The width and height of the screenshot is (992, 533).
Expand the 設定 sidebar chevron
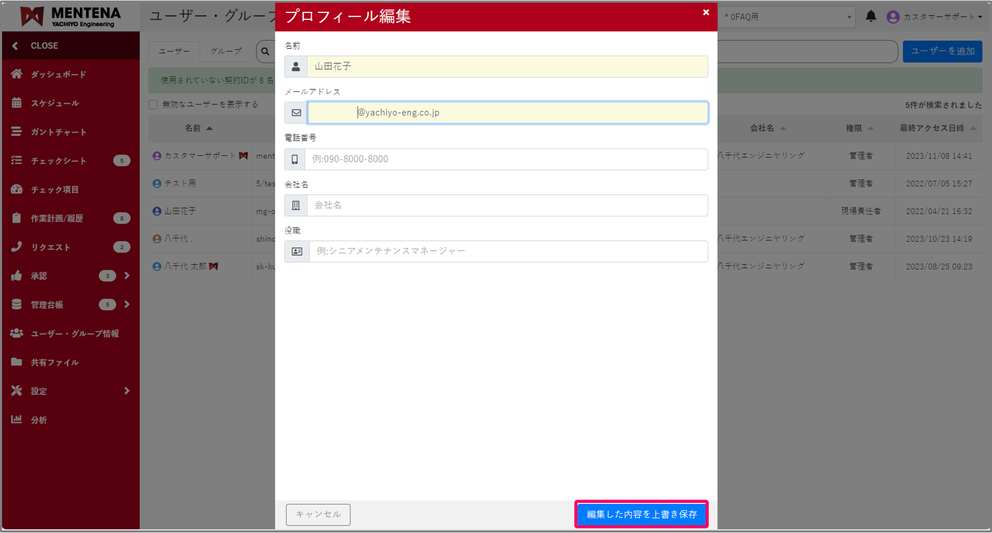(127, 391)
